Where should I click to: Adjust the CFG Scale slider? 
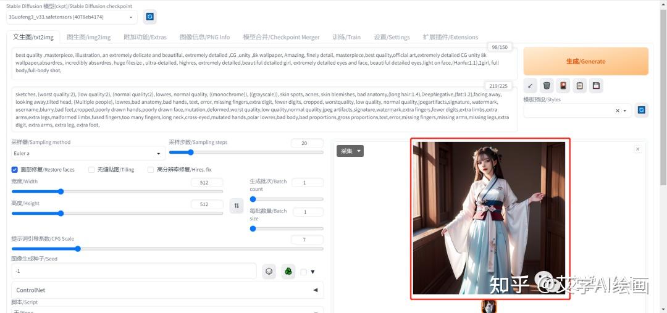(x=167, y=248)
